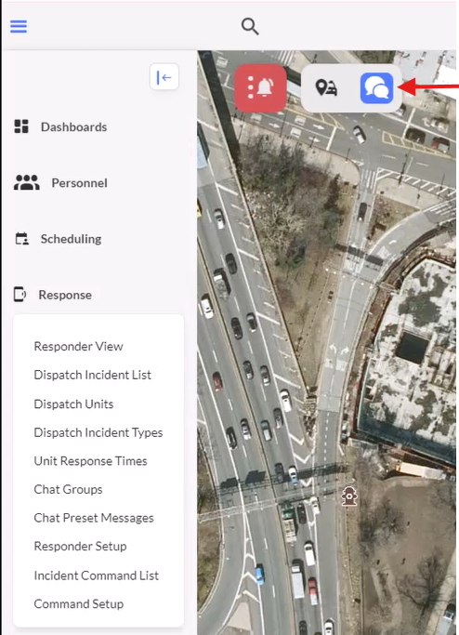Select Dispatch Incident Types

(98, 432)
